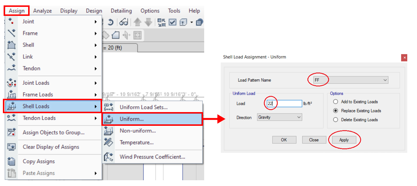Click the Close button in dialog

[x=314, y=140]
